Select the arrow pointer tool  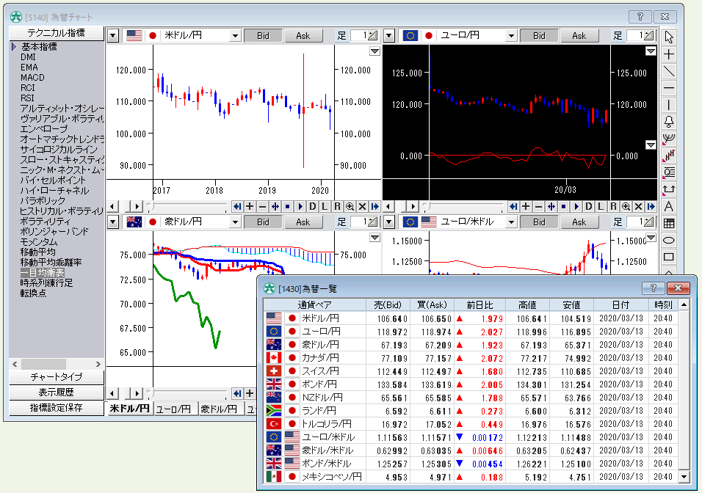(x=669, y=37)
